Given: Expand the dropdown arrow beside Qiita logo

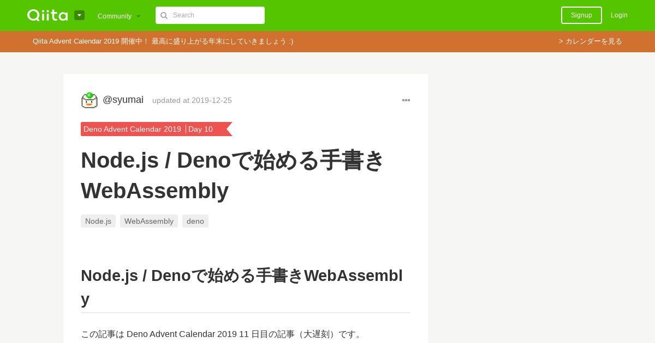Looking at the screenshot, I should click(x=79, y=15).
